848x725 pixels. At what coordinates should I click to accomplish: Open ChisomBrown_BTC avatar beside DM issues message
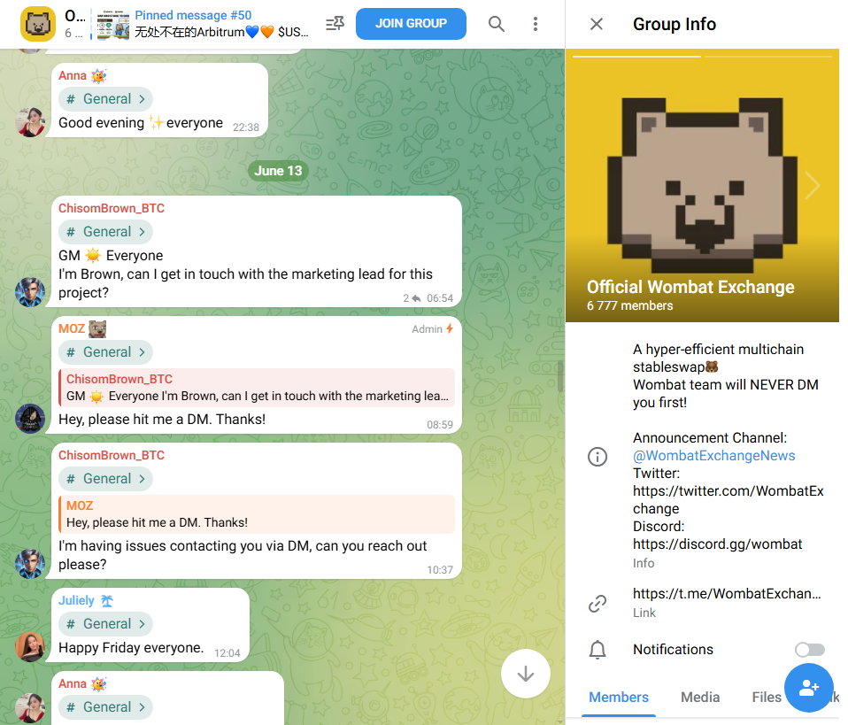tap(30, 564)
